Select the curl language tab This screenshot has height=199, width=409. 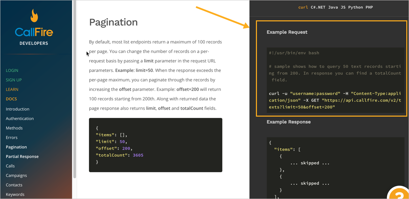pos(303,7)
